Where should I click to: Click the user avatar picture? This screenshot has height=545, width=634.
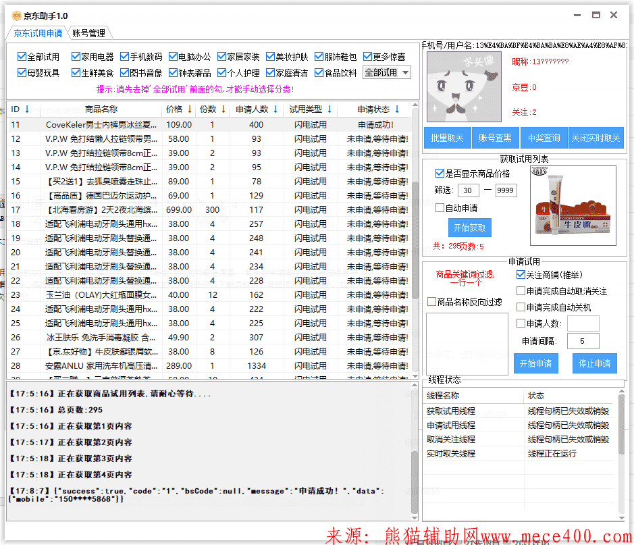click(x=464, y=86)
